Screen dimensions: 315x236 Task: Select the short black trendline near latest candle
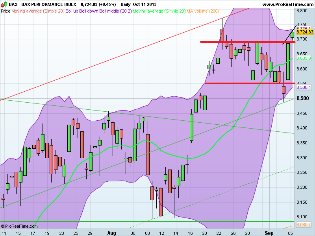[x=289, y=35]
